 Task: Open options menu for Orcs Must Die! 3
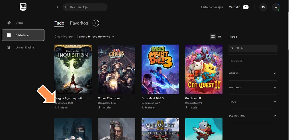pyautogui.click(x=176, y=98)
